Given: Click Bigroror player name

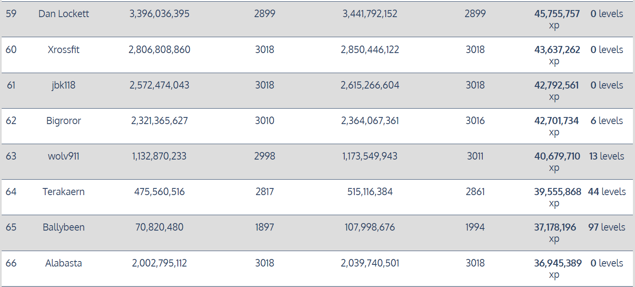Looking at the screenshot, I should click(64, 121).
